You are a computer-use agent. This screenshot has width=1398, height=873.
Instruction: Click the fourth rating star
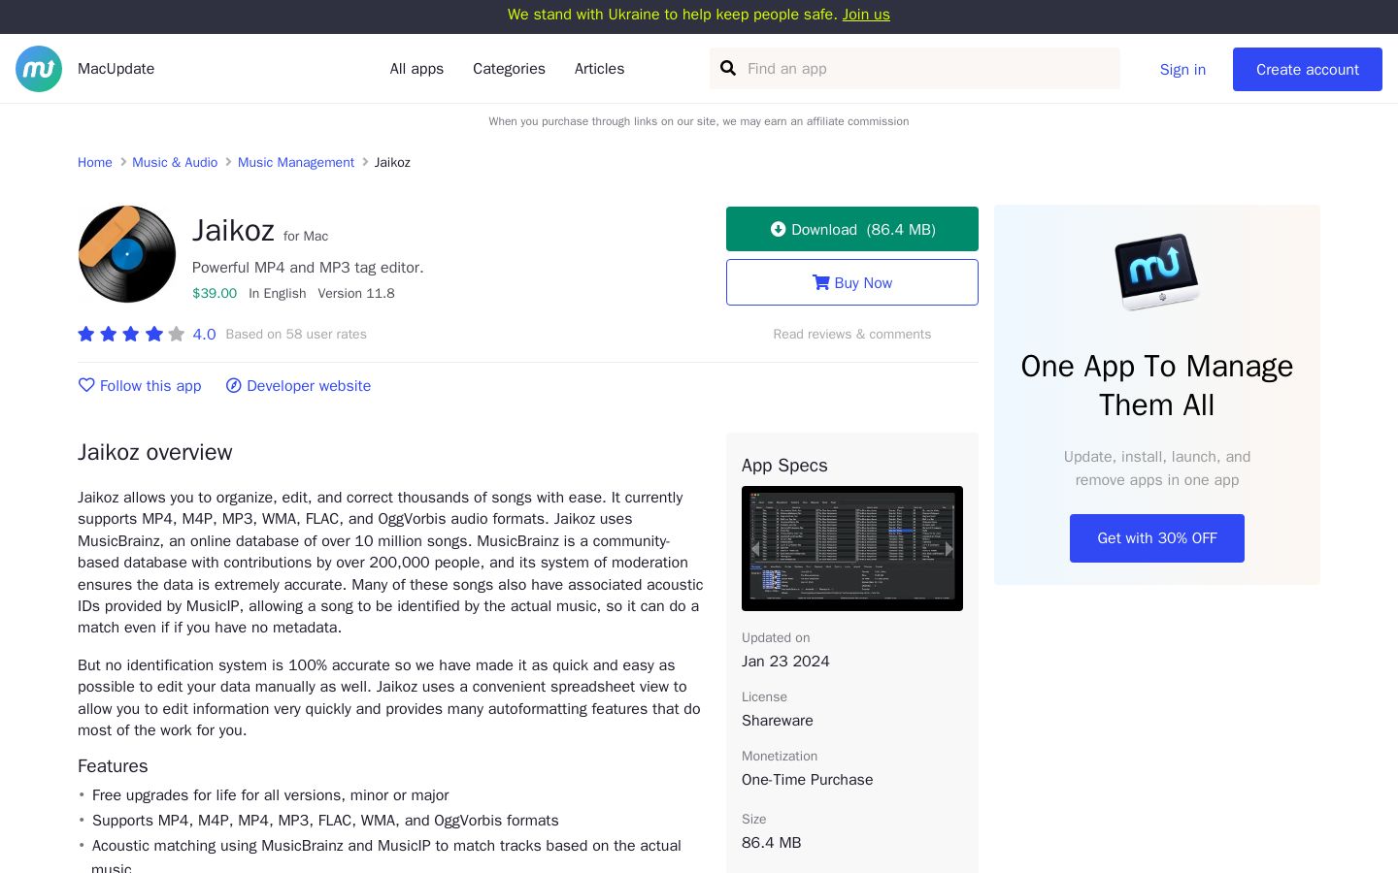point(153,334)
